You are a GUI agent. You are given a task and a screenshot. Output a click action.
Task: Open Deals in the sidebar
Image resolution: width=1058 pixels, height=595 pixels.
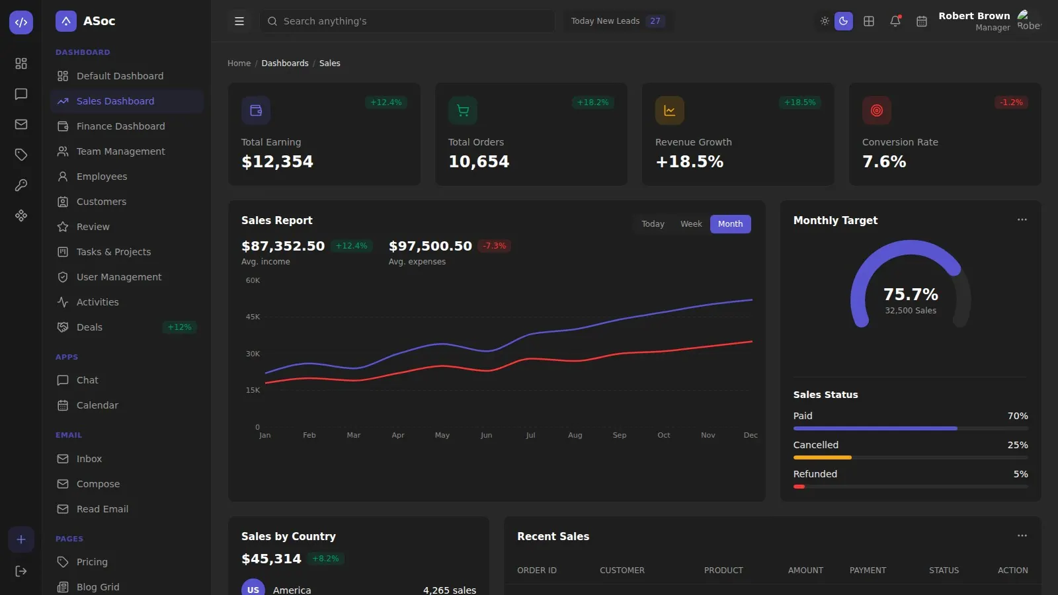click(126, 327)
